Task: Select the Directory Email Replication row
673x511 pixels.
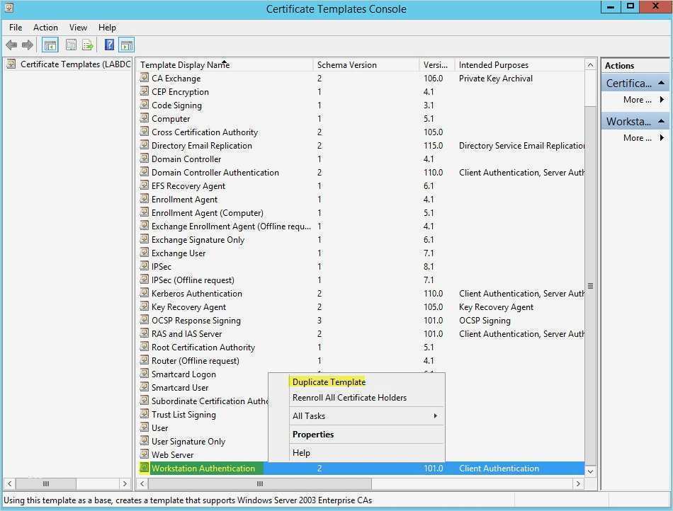Action: (x=361, y=145)
